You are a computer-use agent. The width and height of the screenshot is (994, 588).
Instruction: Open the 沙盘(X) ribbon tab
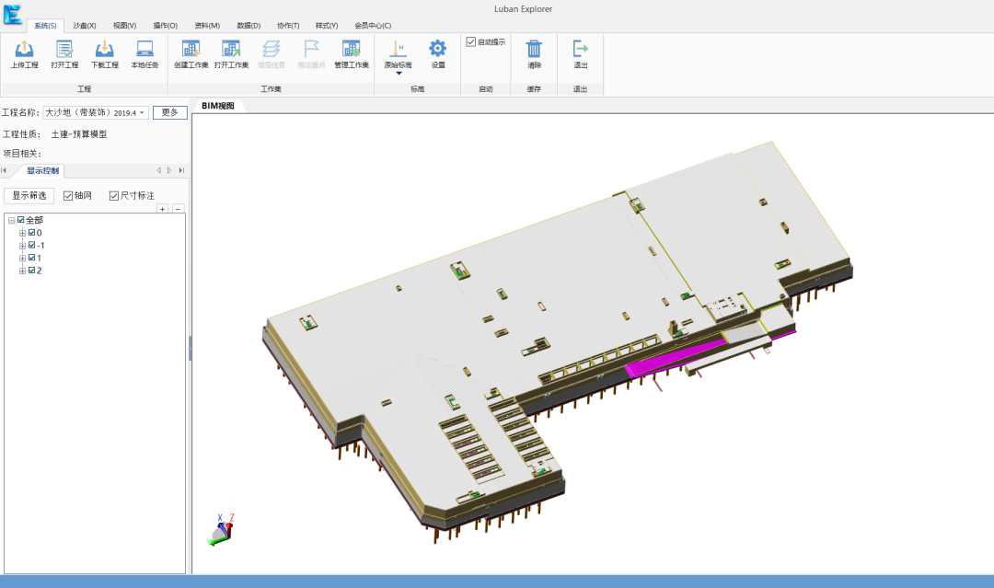pos(85,26)
